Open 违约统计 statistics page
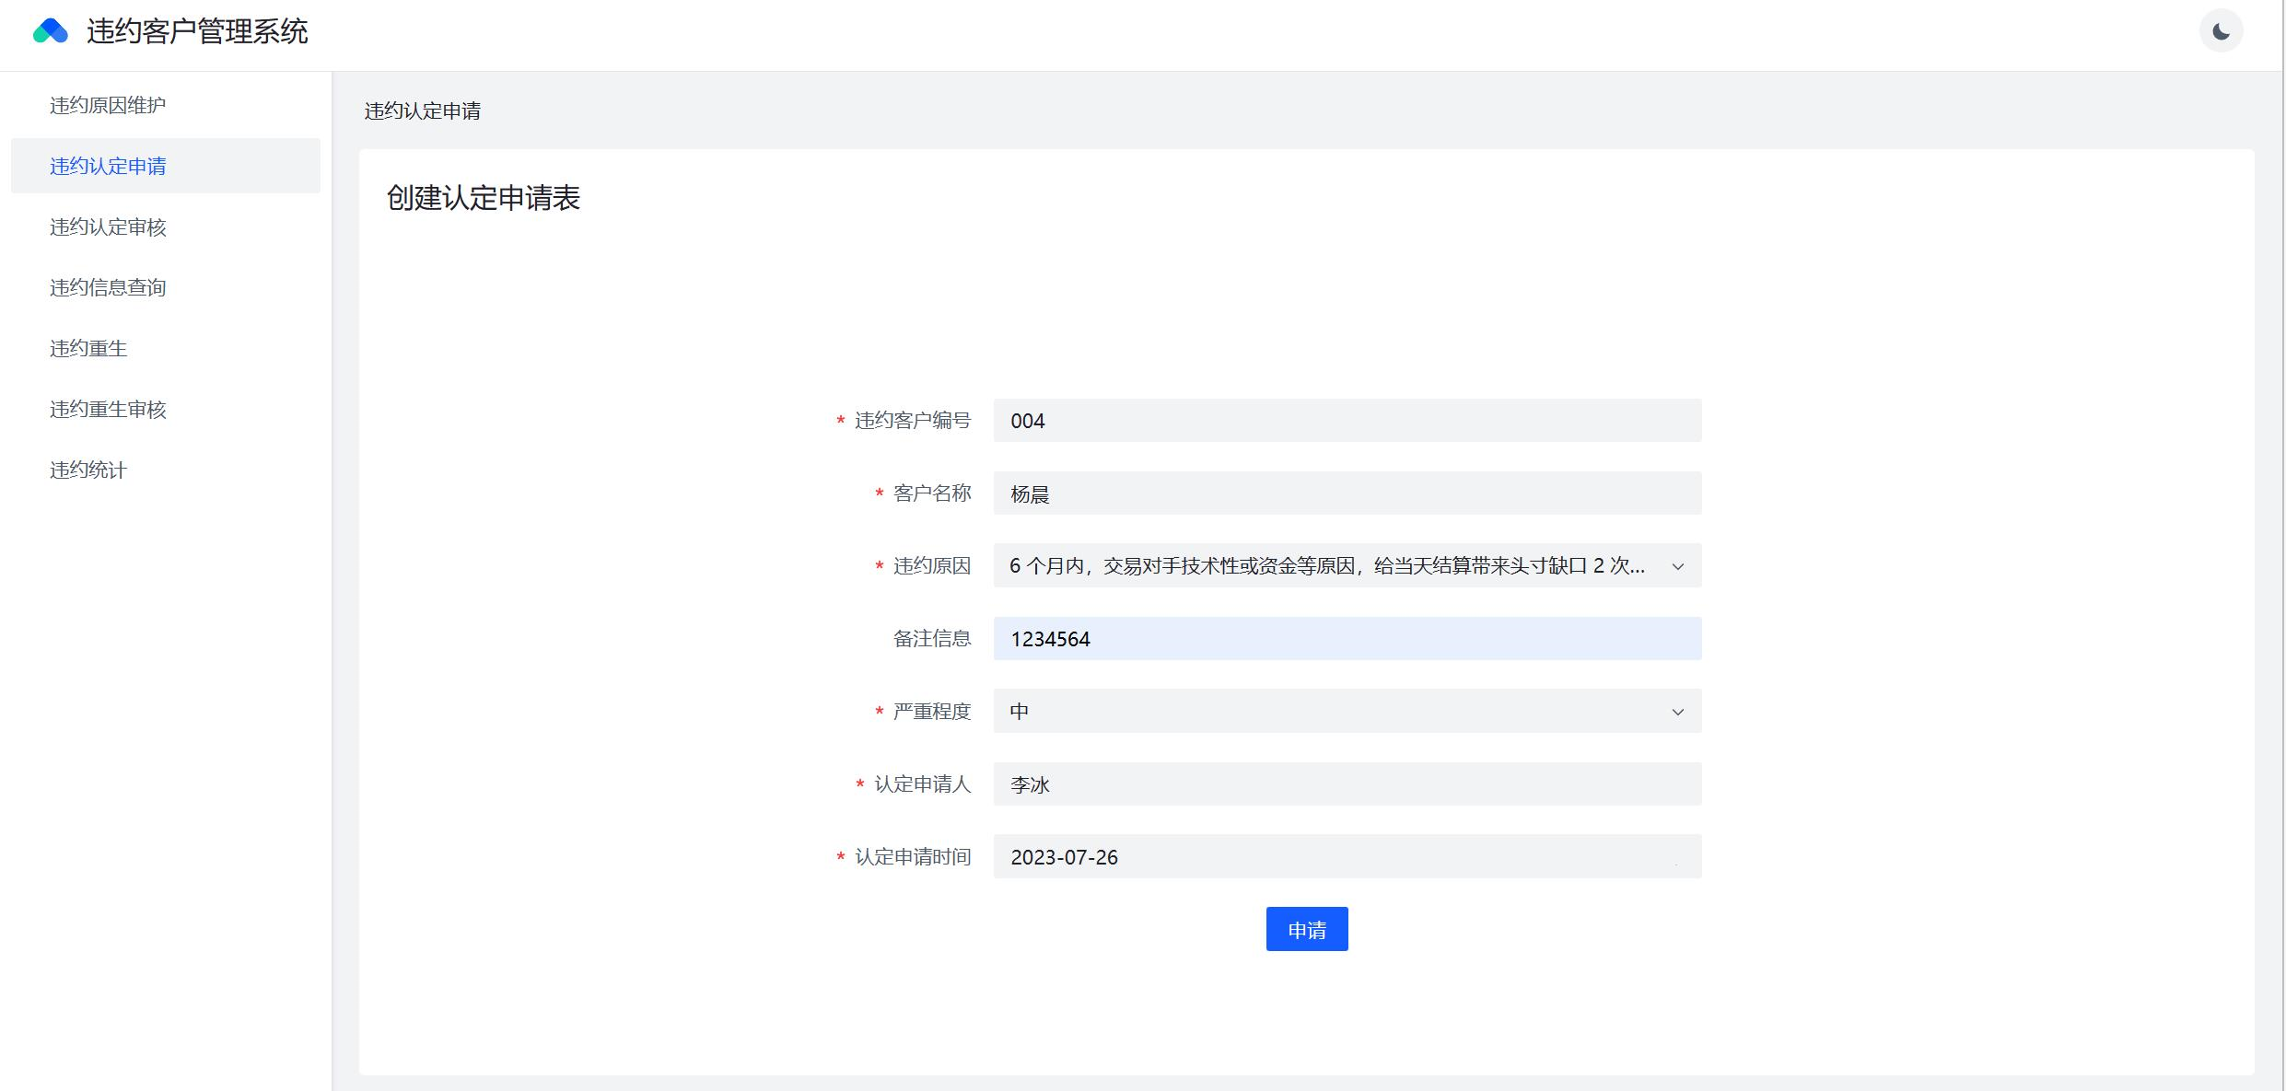Viewport: 2286px width, 1091px height. (x=88, y=470)
